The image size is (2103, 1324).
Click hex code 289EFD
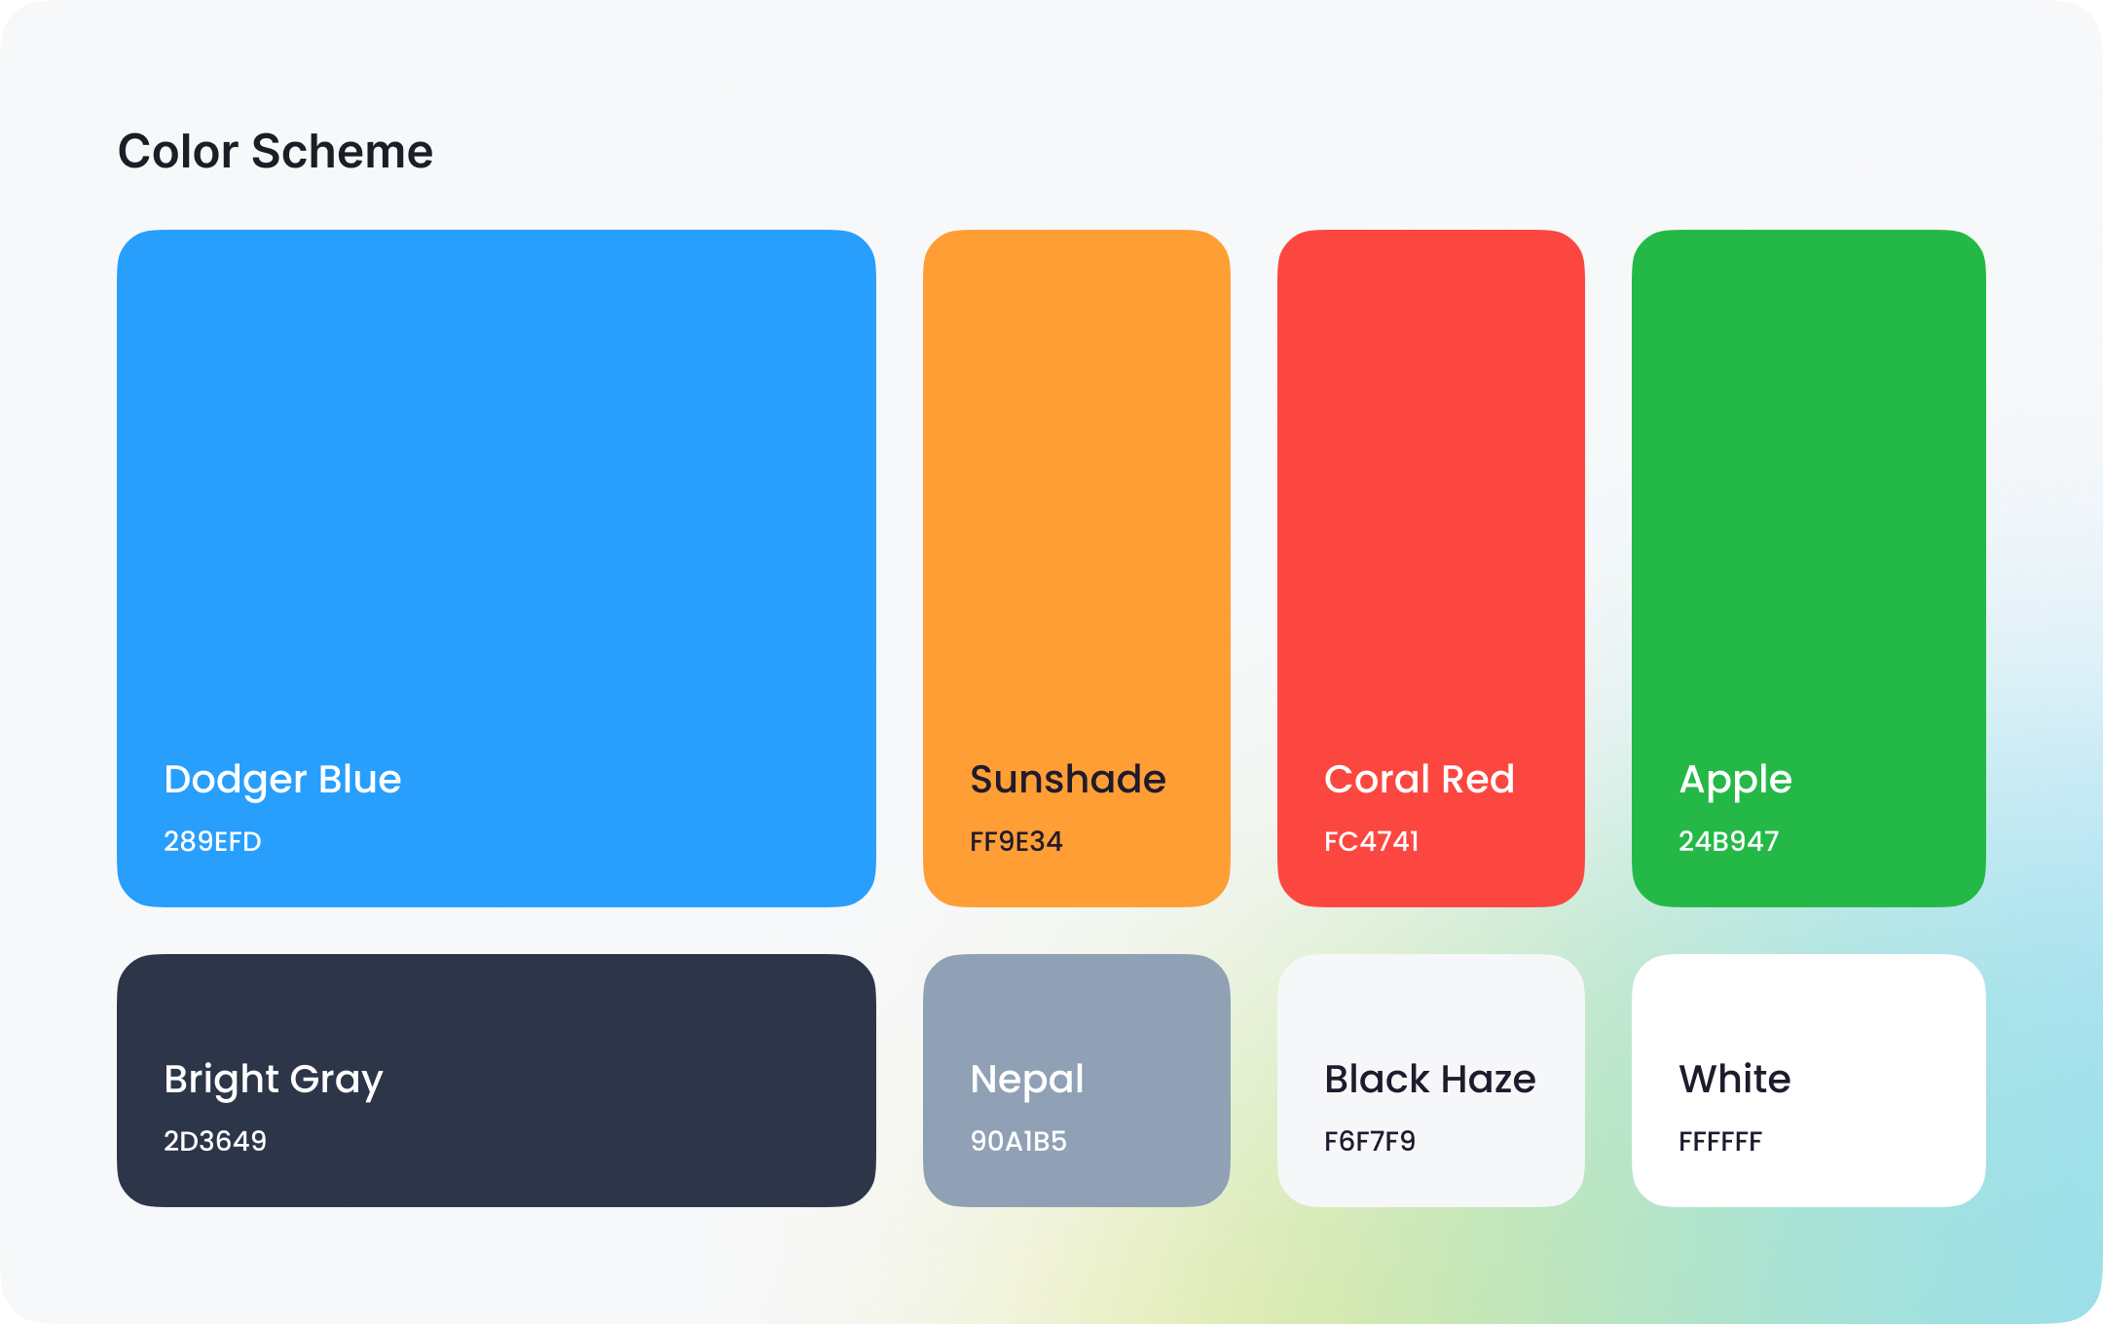[x=212, y=841]
